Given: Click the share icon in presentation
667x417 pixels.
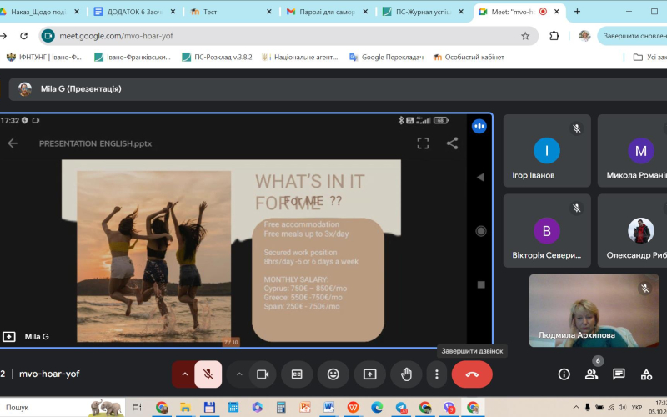Looking at the screenshot, I should tap(452, 143).
